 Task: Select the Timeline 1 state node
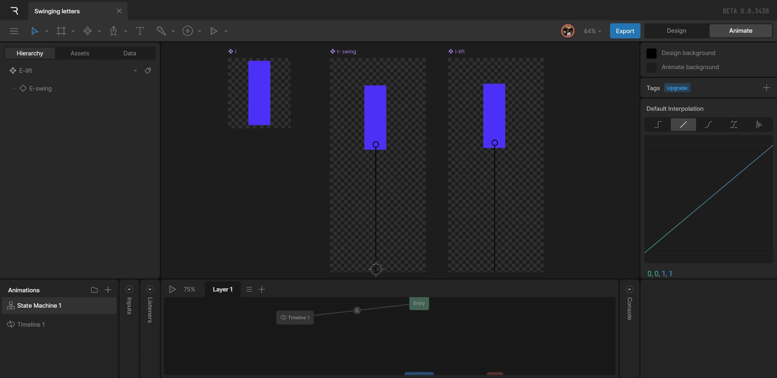(295, 318)
